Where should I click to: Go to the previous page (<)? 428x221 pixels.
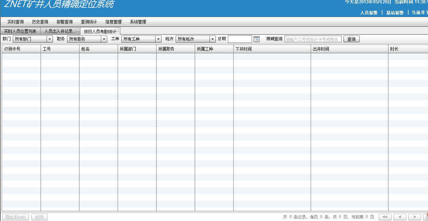(x=400, y=217)
